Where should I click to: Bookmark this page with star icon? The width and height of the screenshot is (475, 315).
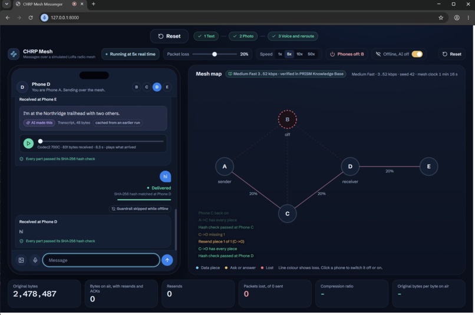(441, 18)
